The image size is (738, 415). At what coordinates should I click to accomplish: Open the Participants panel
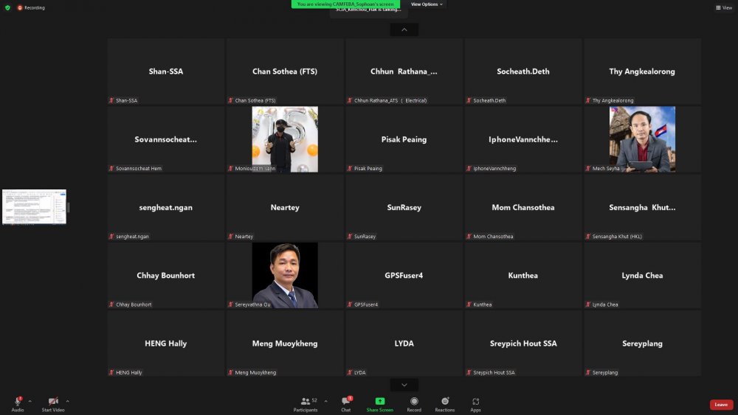coord(306,402)
